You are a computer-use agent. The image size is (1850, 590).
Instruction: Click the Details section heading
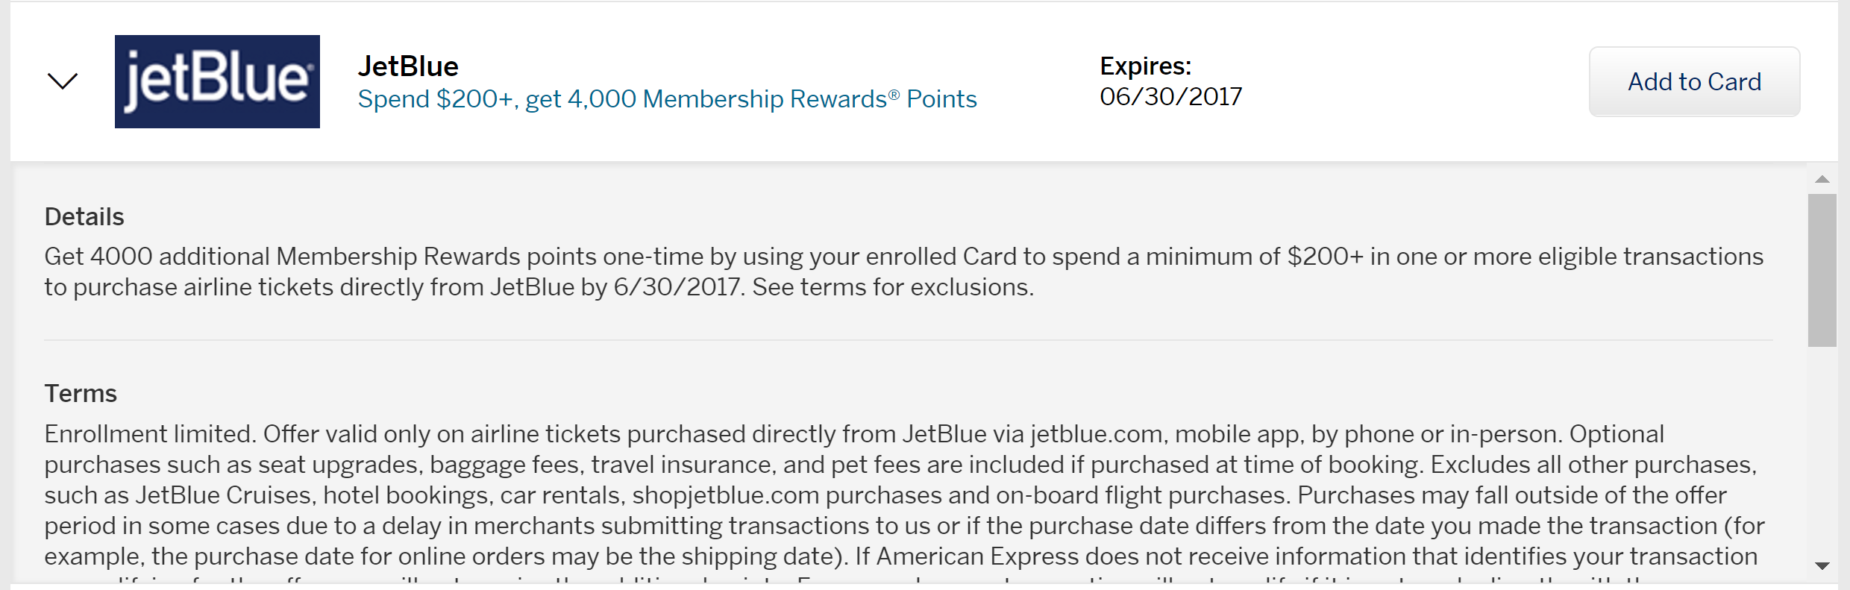(x=84, y=217)
